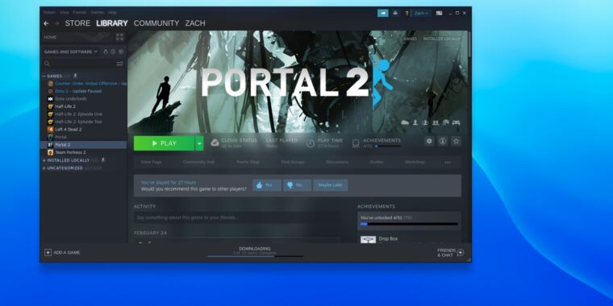Open game settings gear icon
Screen dimensions: 613x306
pyautogui.click(x=429, y=141)
